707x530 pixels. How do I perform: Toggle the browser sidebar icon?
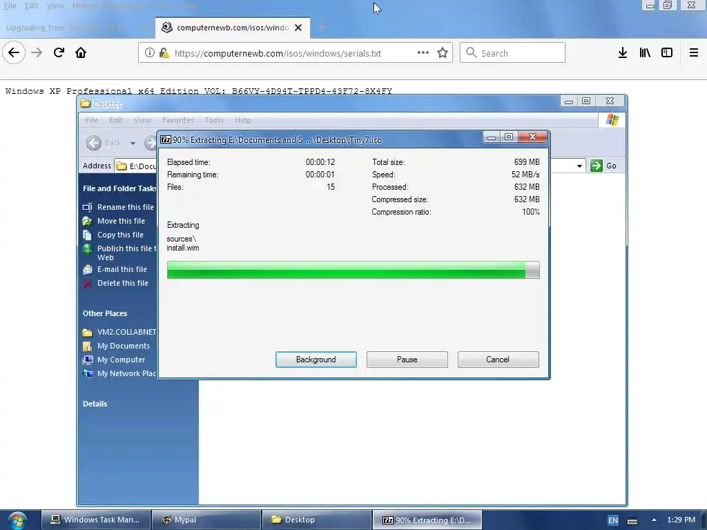click(x=667, y=52)
